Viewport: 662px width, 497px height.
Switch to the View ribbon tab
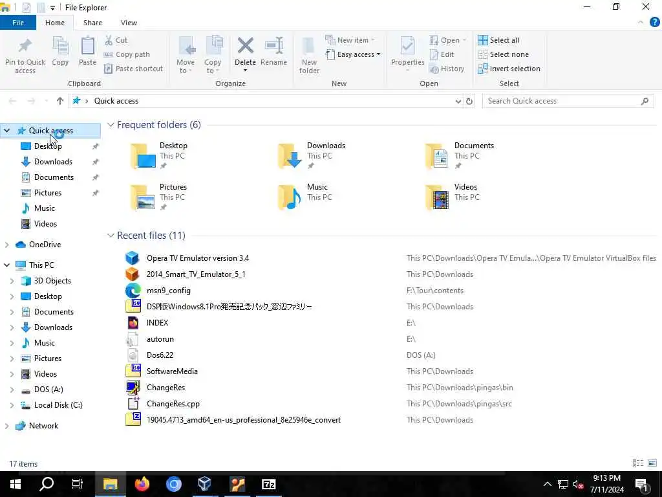(129, 23)
